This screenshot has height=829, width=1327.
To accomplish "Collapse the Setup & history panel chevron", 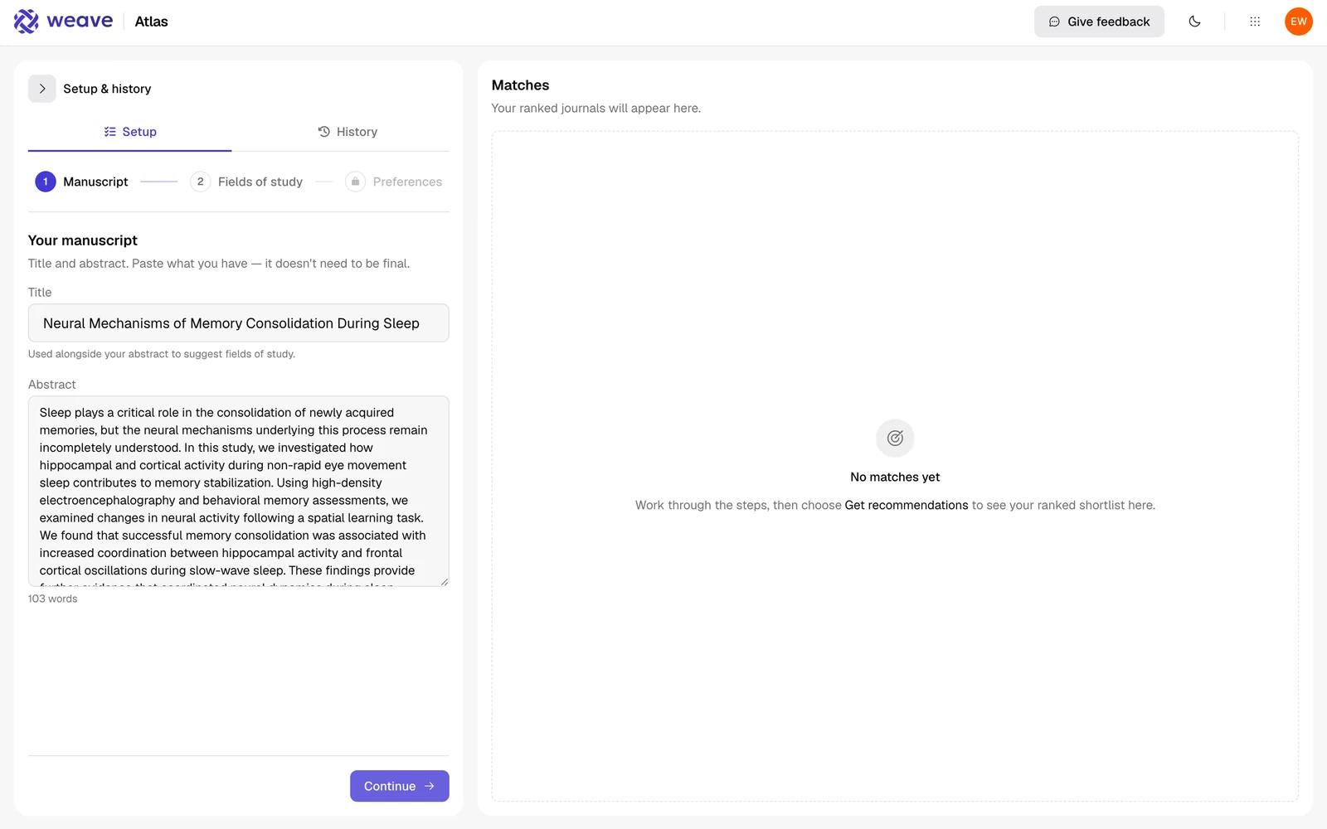I will click(x=42, y=89).
